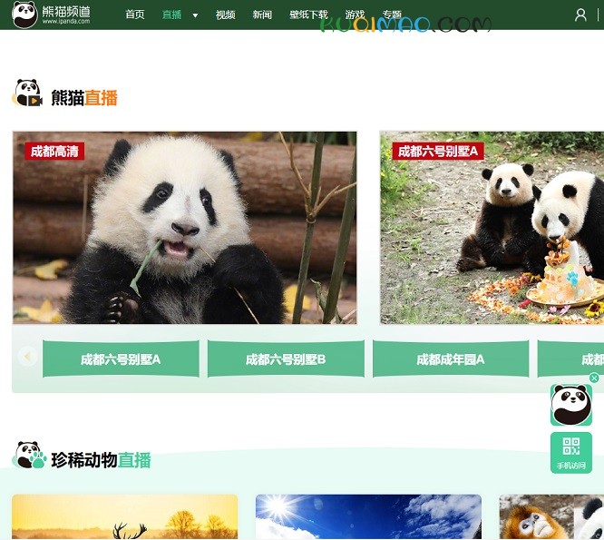Screen dimensions: 604x540
Task: Select the 成都成年园A channel button
Action: (x=451, y=359)
